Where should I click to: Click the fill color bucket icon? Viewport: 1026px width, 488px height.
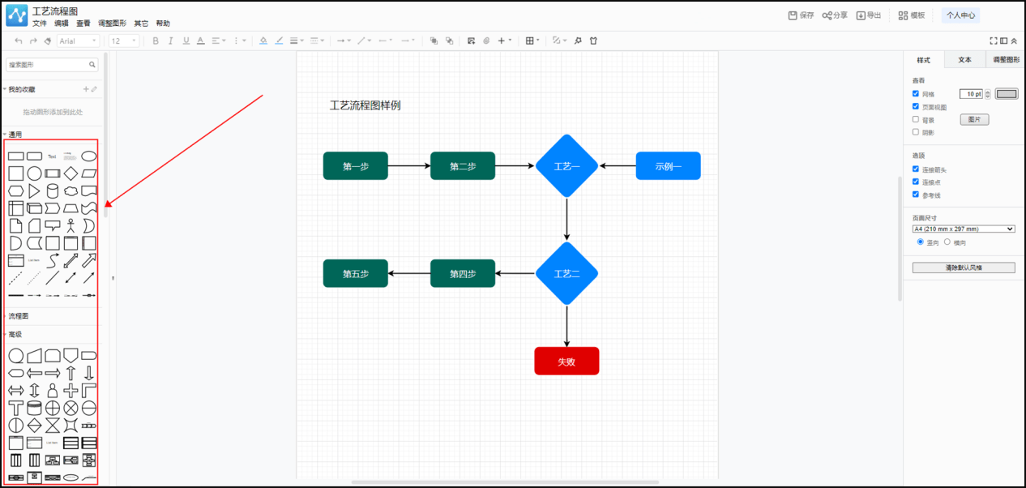(263, 41)
